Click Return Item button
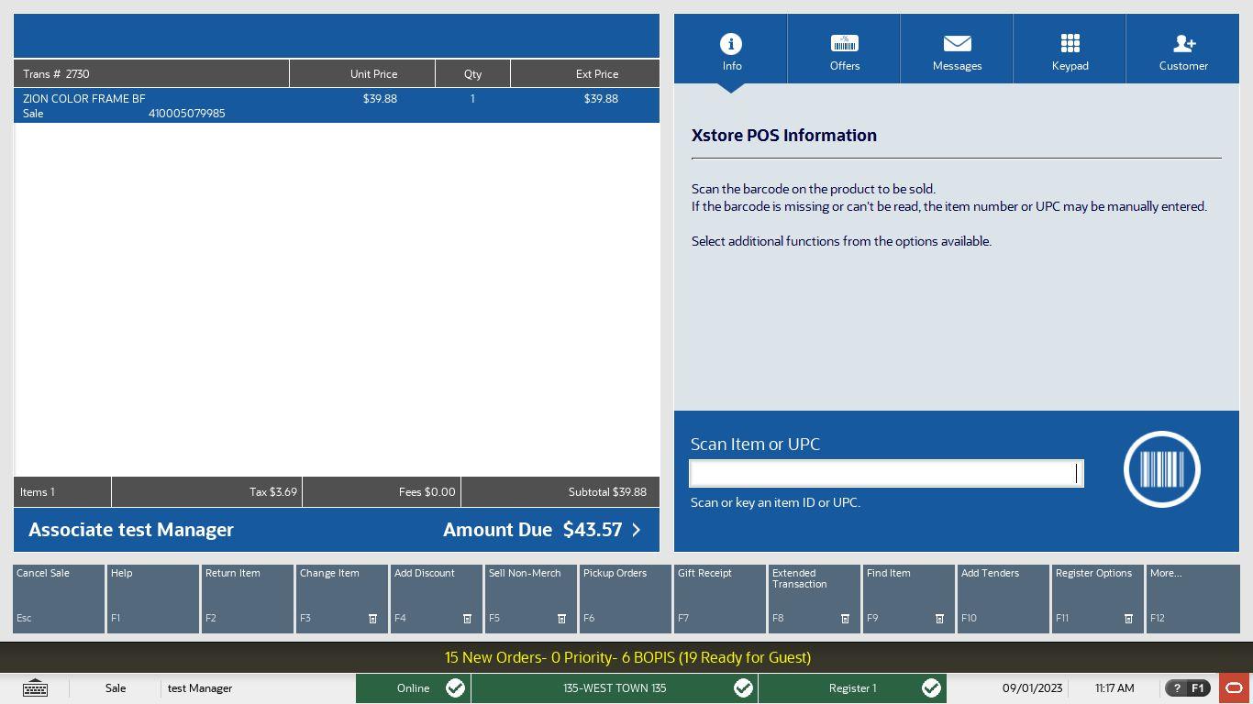The image size is (1253, 704). pos(248,599)
